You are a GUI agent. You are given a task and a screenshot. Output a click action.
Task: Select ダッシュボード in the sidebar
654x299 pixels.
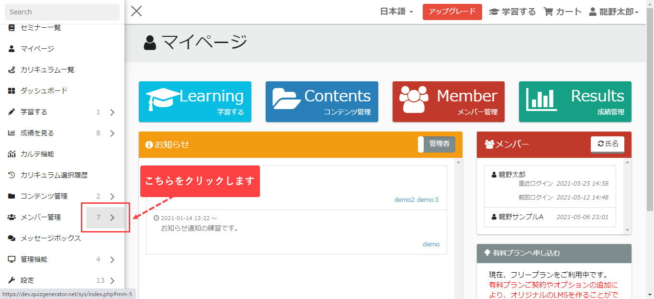coord(44,91)
